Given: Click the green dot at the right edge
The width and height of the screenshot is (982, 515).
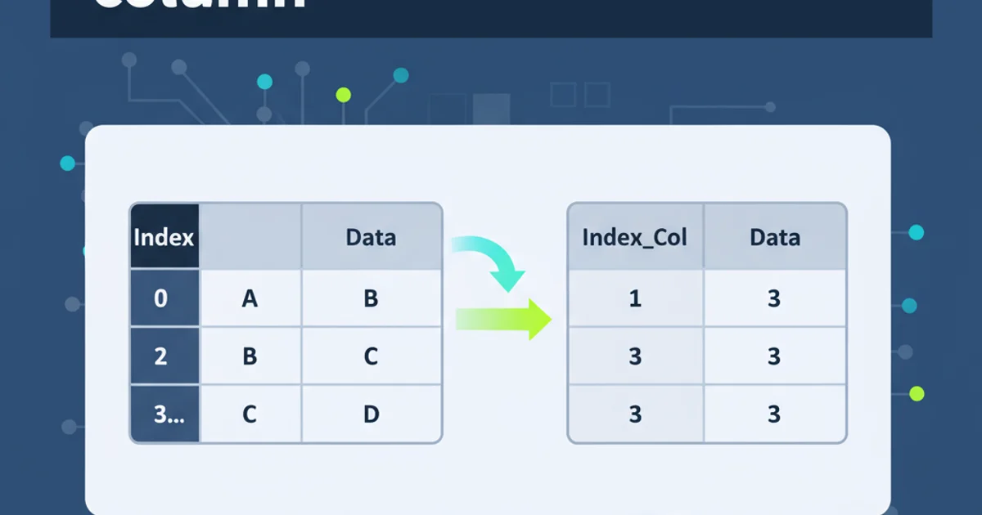Looking at the screenshot, I should pyautogui.click(x=917, y=393).
